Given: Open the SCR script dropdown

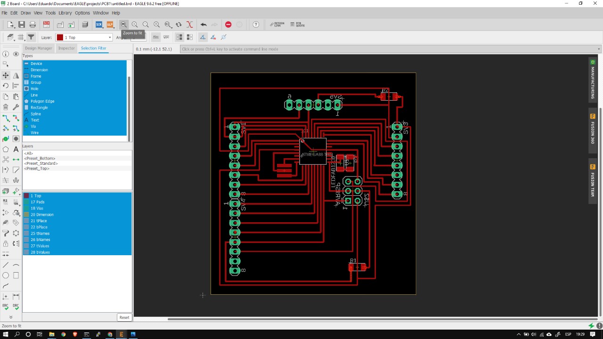Looking at the screenshot, I should (99, 24).
